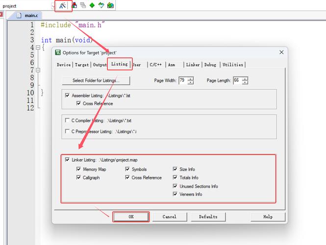Viewport: 326px width, 245px height.
Task: Toggle the Veneers Info checkbox
Action: pos(175,194)
